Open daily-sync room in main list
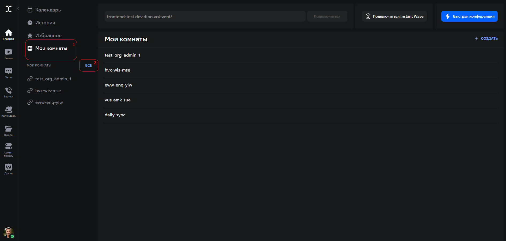This screenshot has height=241, width=506. point(115,115)
